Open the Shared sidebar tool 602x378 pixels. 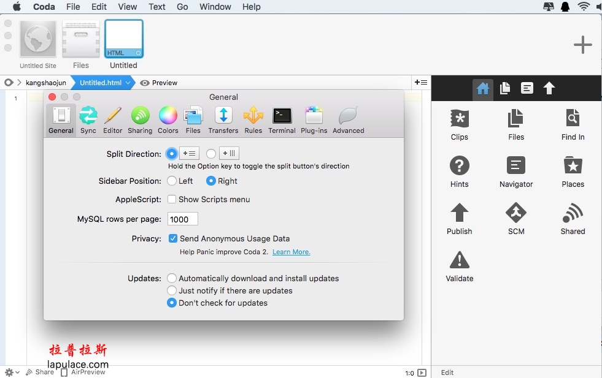click(573, 219)
